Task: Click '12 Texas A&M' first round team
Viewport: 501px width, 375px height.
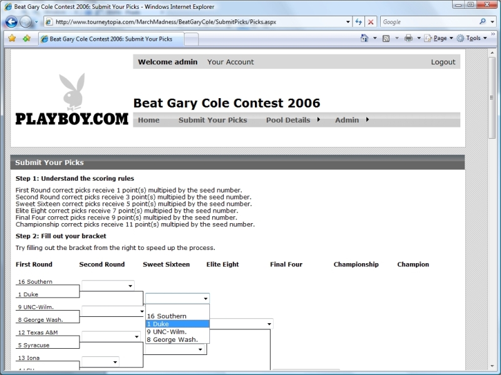Action: pos(38,332)
